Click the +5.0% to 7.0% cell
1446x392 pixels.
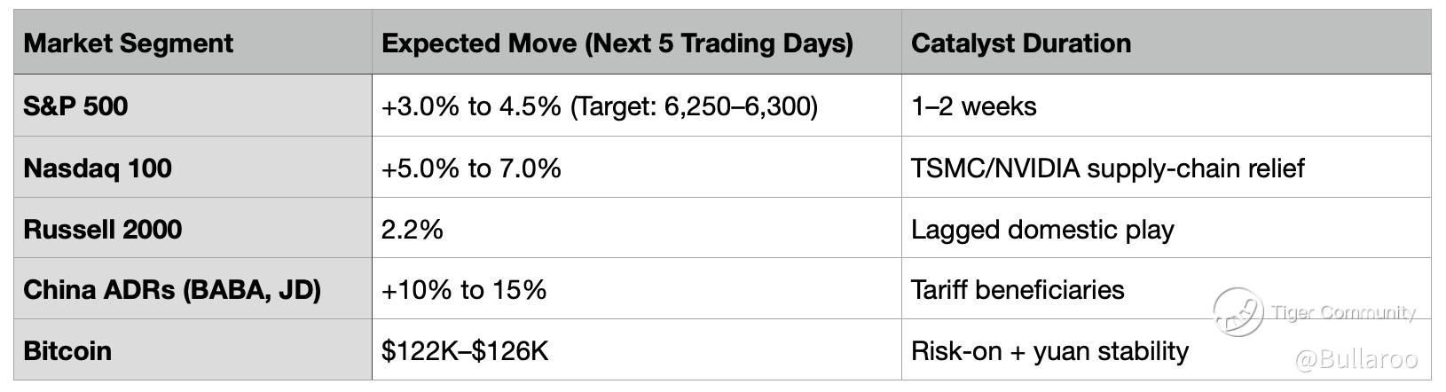coord(471,168)
